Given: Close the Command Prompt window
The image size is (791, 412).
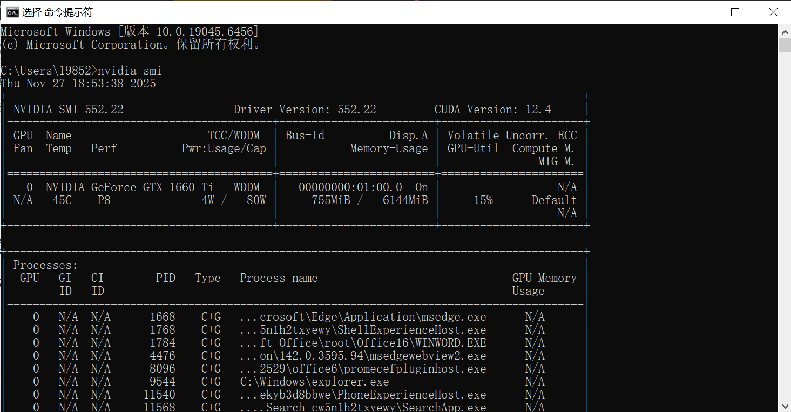Looking at the screenshot, I should coord(773,12).
